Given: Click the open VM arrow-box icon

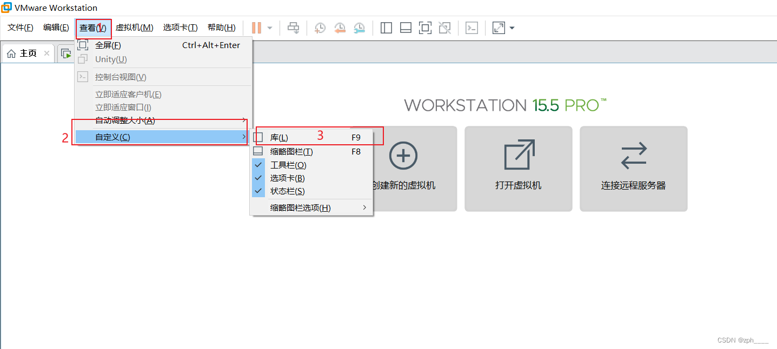Looking at the screenshot, I should click(x=519, y=155).
